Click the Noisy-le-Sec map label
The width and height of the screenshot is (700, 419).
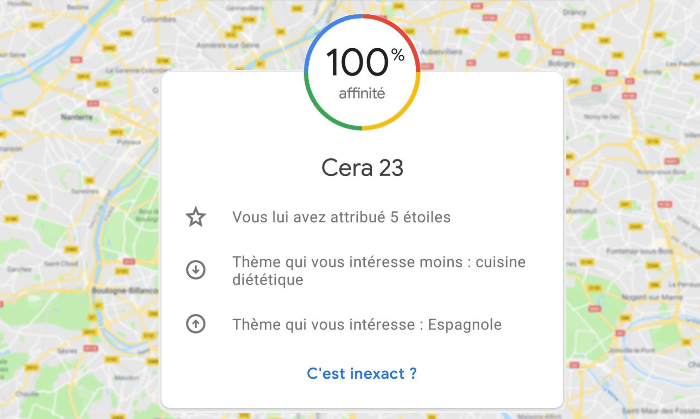pyautogui.click(x=602, y=117)
